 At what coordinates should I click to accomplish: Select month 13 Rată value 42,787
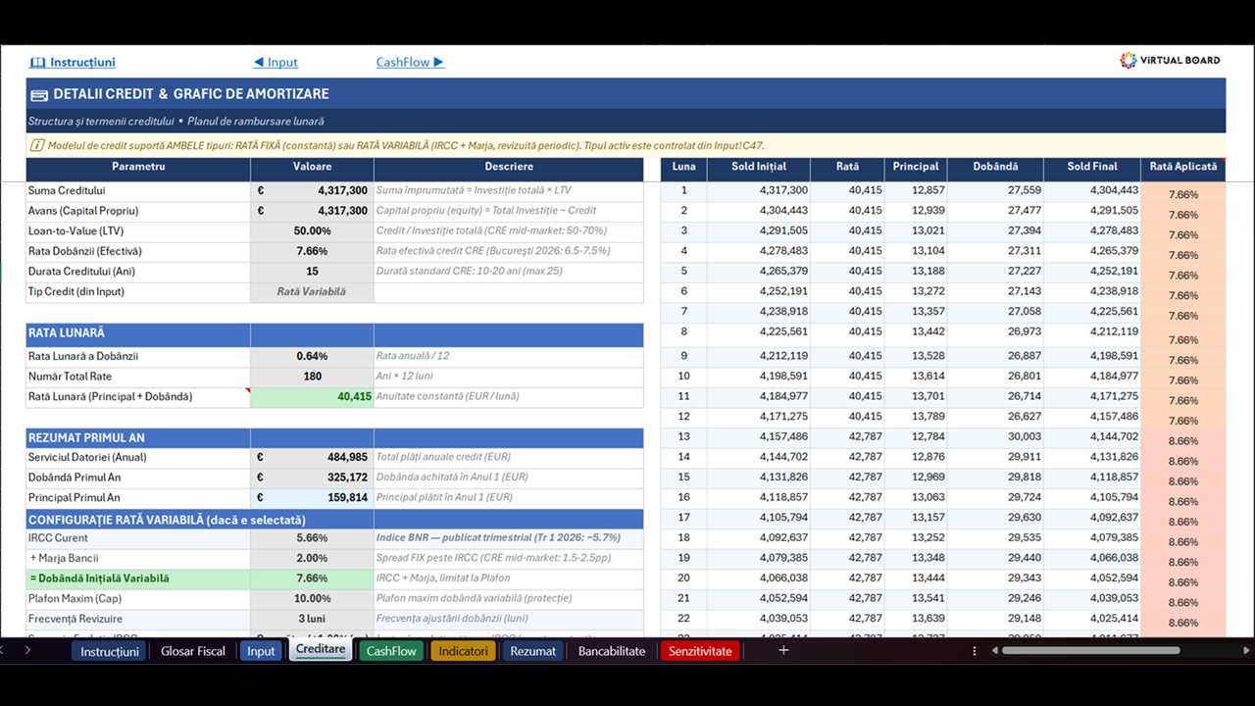point(848,436)
